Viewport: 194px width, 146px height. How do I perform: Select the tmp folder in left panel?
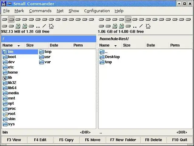[45, 52]
